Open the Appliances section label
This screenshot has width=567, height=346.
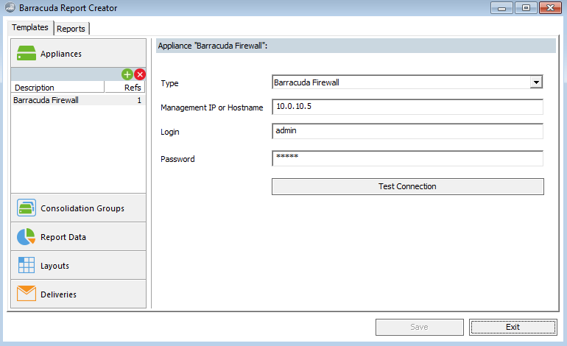[60, 54]
